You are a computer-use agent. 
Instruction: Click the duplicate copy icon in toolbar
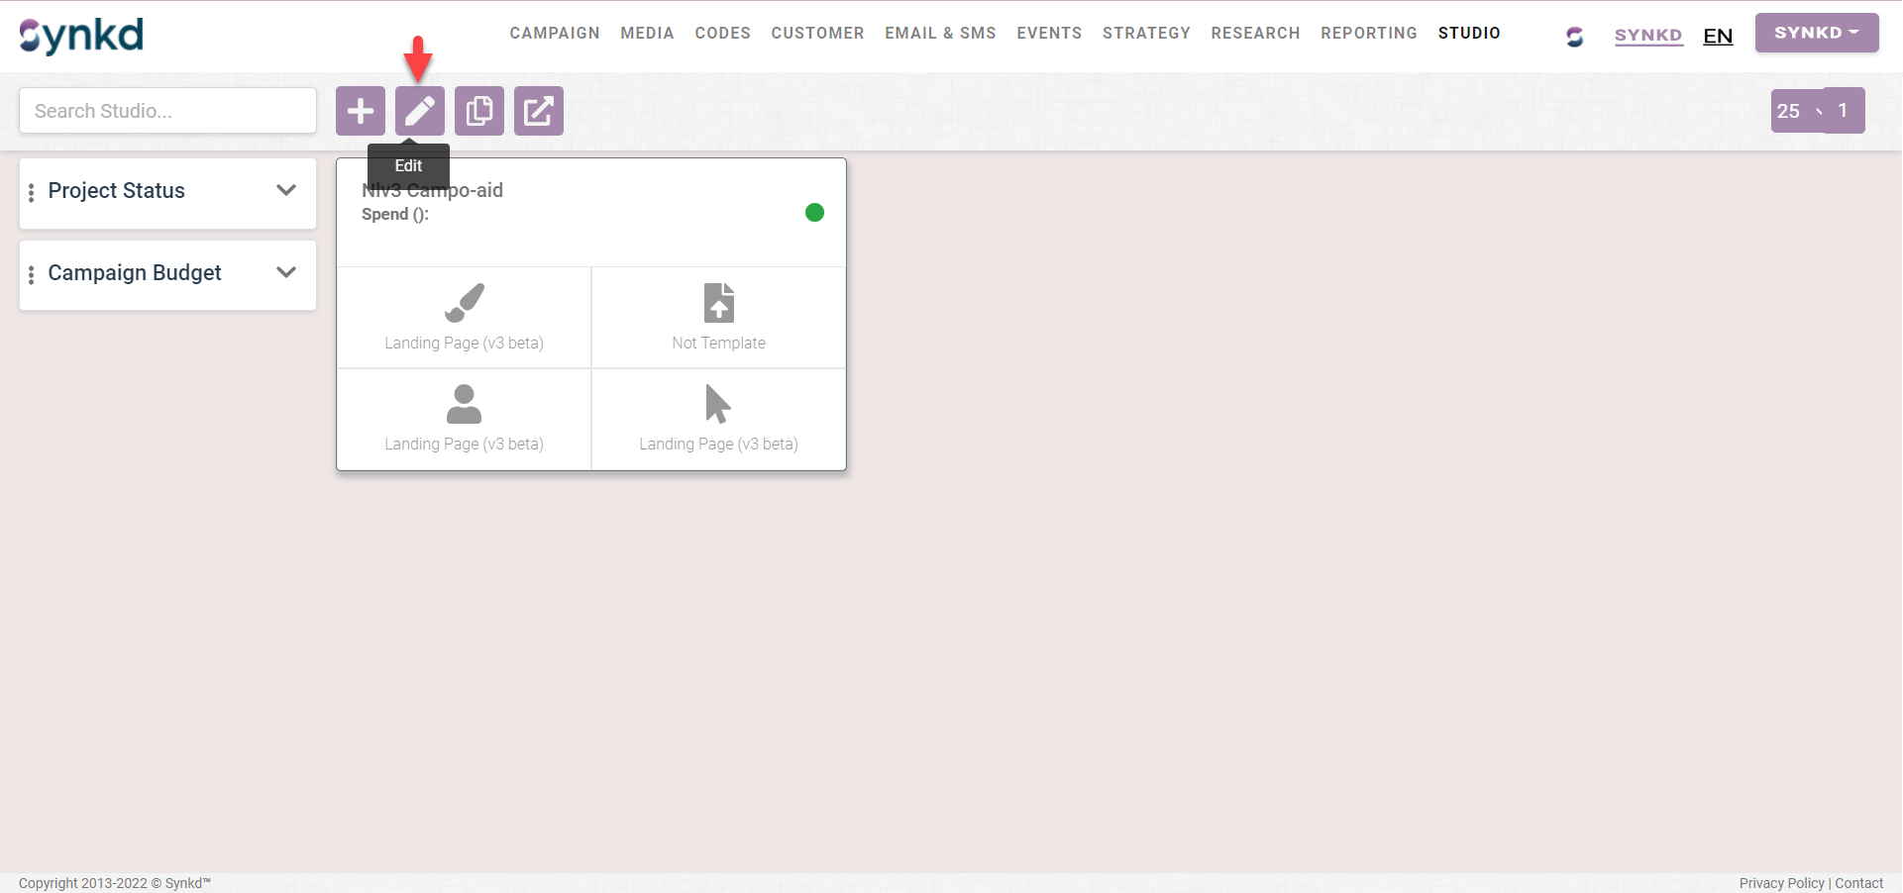click(479, 111)
